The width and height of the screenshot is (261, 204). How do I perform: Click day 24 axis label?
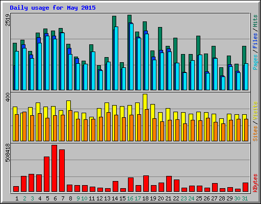[x=191, y=198]
